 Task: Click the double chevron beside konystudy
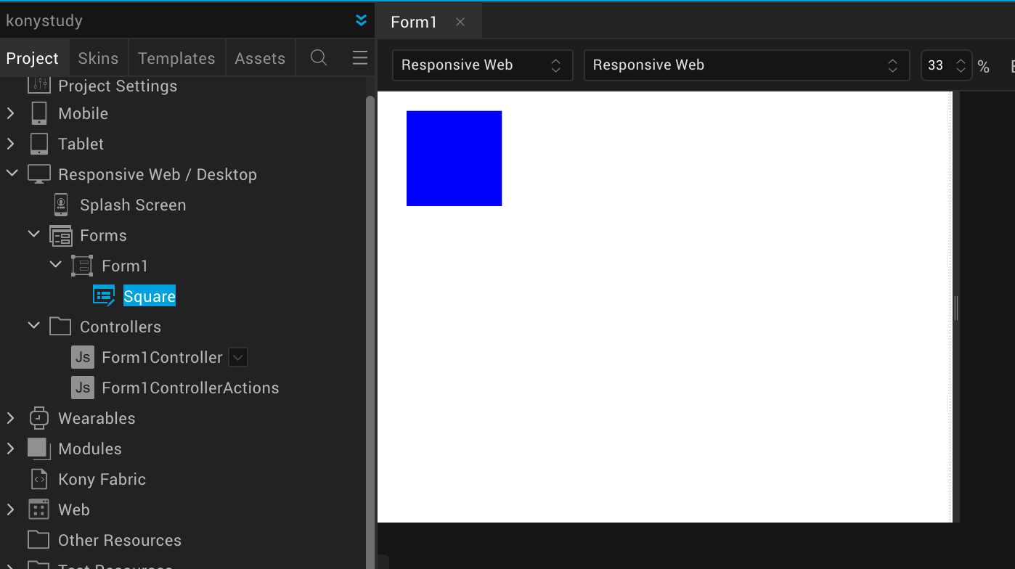(361, 20)
